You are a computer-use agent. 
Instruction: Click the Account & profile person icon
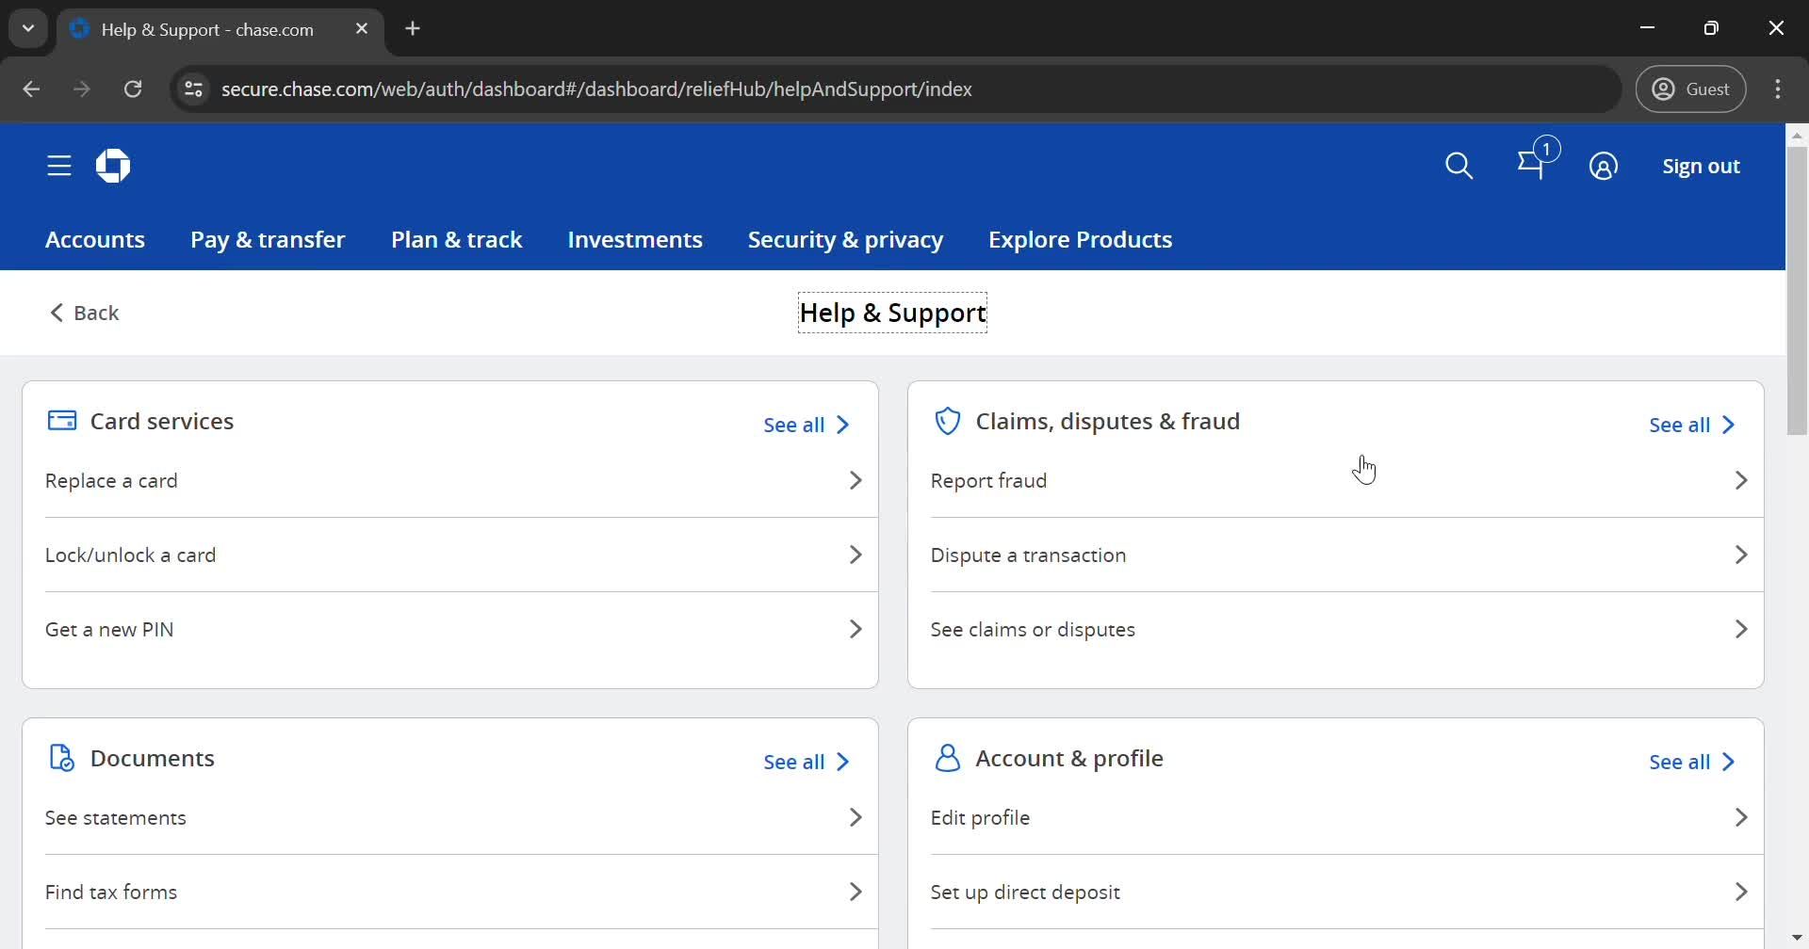click(x=947, y=758)
